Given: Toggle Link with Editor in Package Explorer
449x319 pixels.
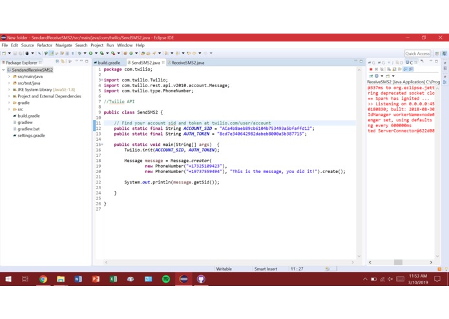Looking at the screenshot, I should 63,61.
